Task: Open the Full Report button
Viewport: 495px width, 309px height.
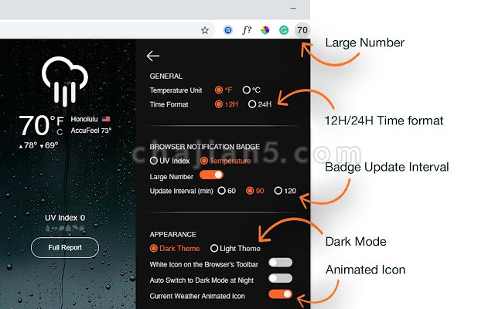Action: pos(65,247)
